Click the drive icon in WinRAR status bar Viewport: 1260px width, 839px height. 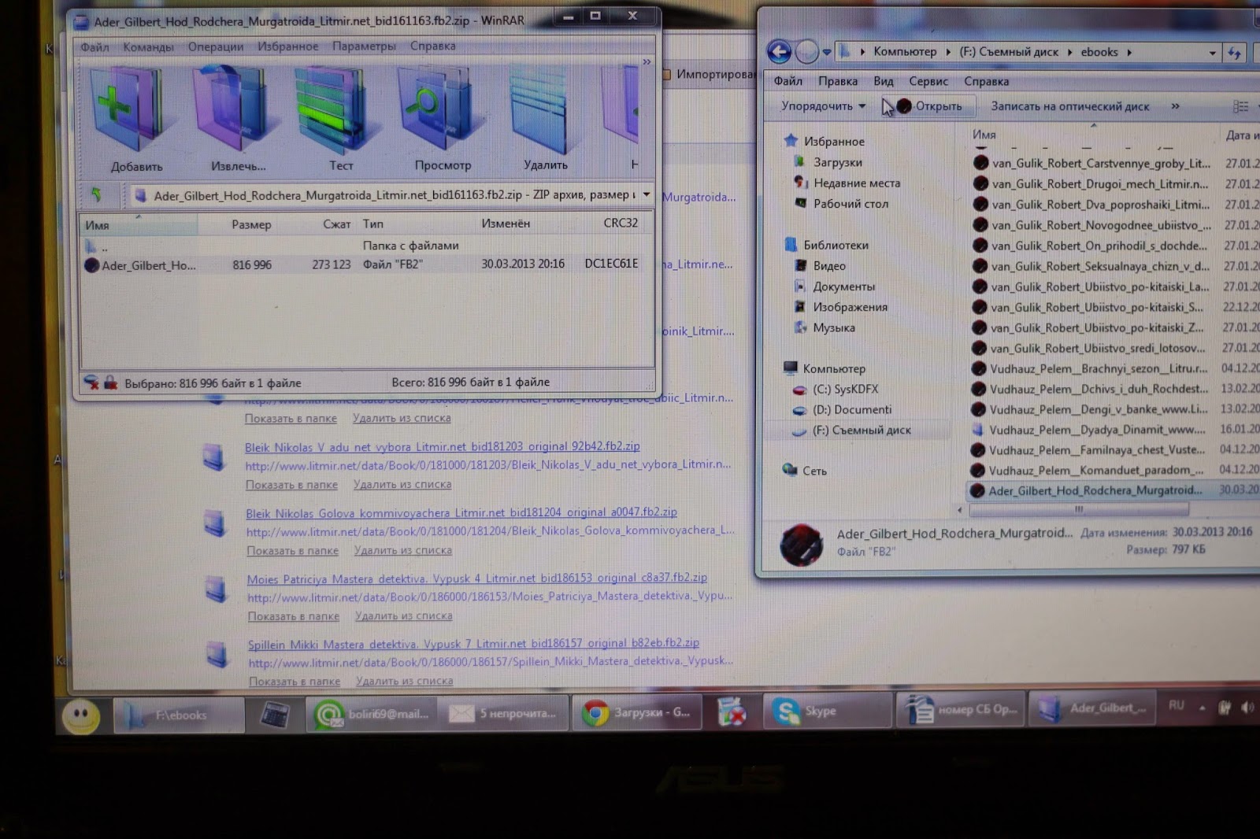[x=91, y=383]
